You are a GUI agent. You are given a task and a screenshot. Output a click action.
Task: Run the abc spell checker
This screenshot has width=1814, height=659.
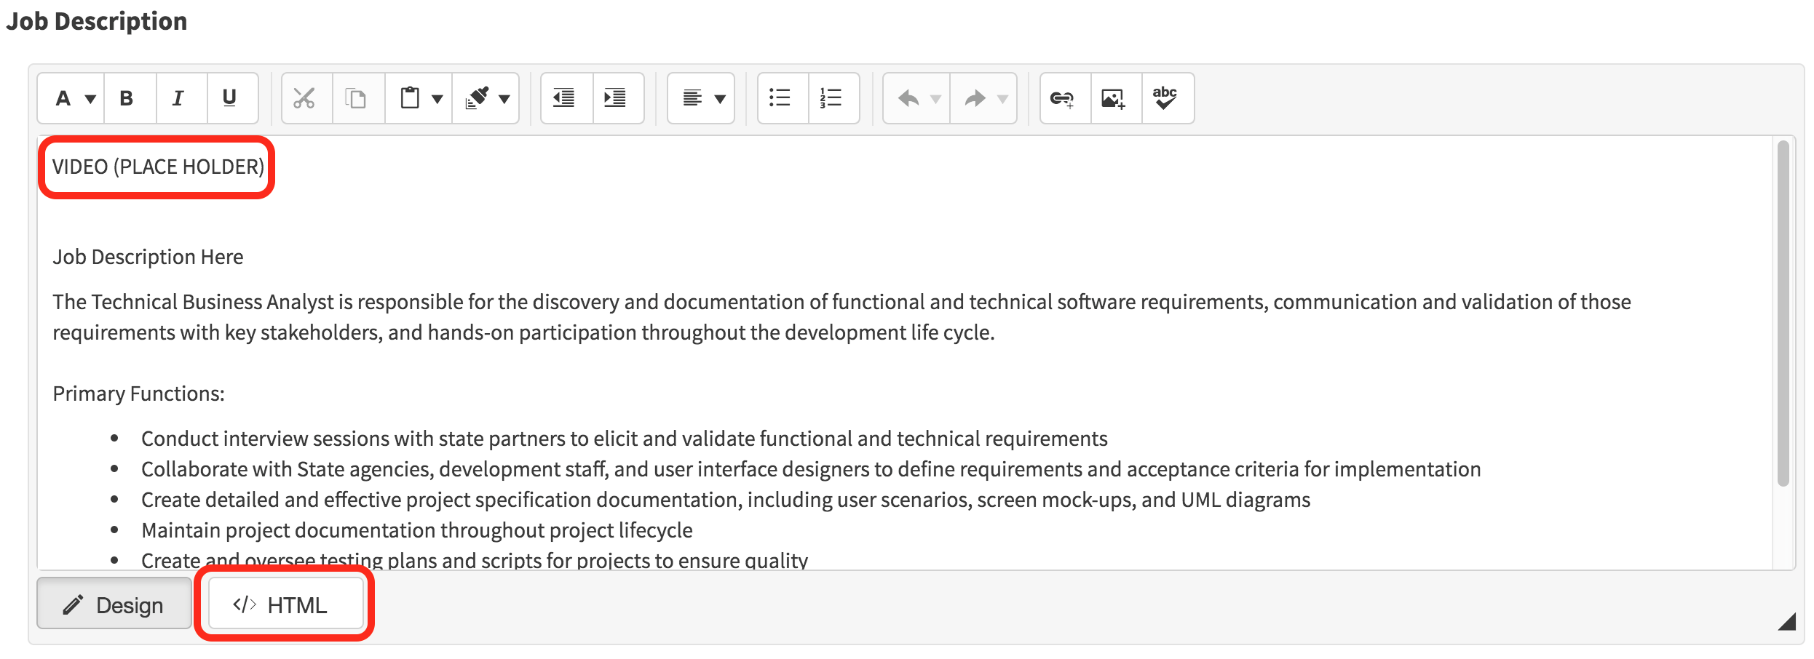click(x=1165, y=98)
